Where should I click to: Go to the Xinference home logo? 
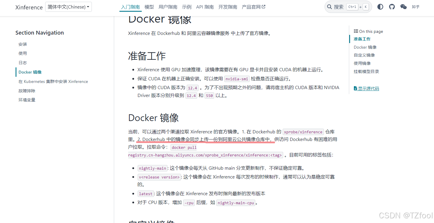pyautogui.click(x=29, y=7)
